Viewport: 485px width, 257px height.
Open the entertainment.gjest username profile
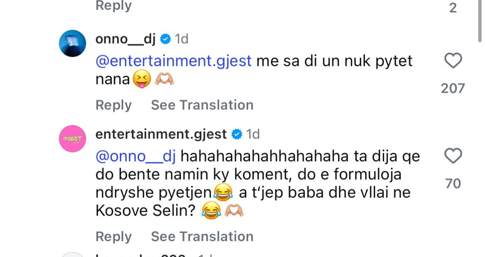point(161,134)
